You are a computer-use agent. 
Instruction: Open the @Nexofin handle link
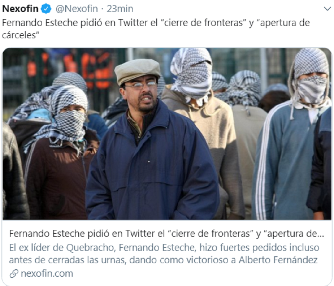point(77,9)
